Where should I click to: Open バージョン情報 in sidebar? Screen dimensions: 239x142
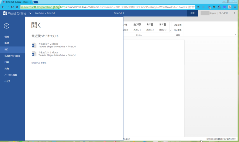pyautogui.click(x=11, y=75)
